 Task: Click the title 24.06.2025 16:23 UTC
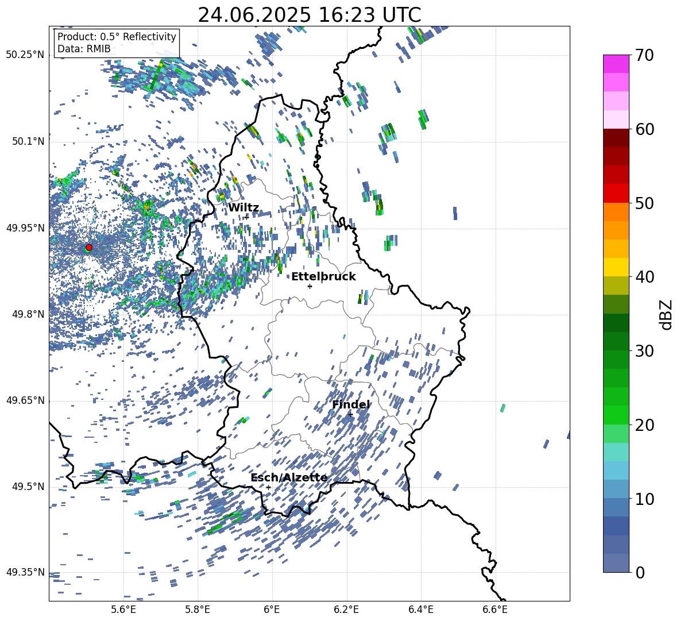pyautogui.click(x=310, y=15)
